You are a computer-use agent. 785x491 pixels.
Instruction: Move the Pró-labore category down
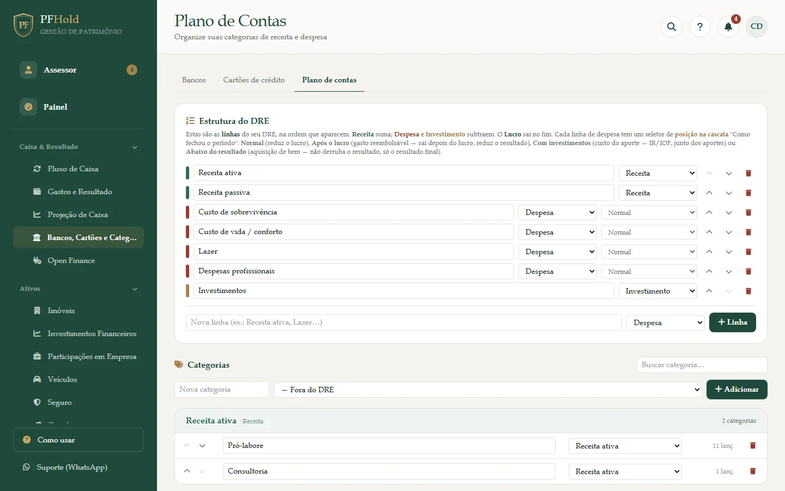point(202,446)
